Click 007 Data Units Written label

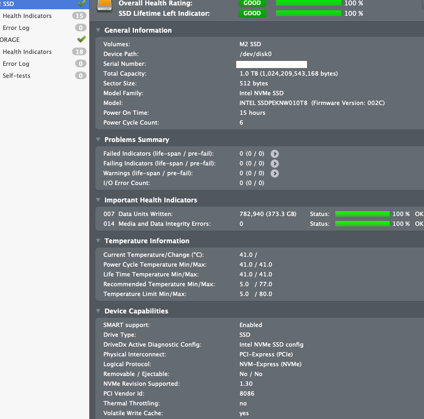(138, 214)
